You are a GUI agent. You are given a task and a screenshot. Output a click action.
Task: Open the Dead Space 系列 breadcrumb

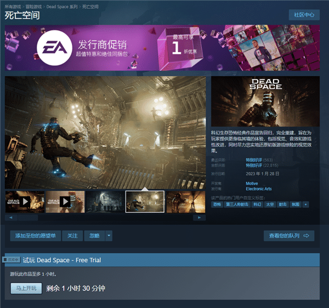[62, 7]
